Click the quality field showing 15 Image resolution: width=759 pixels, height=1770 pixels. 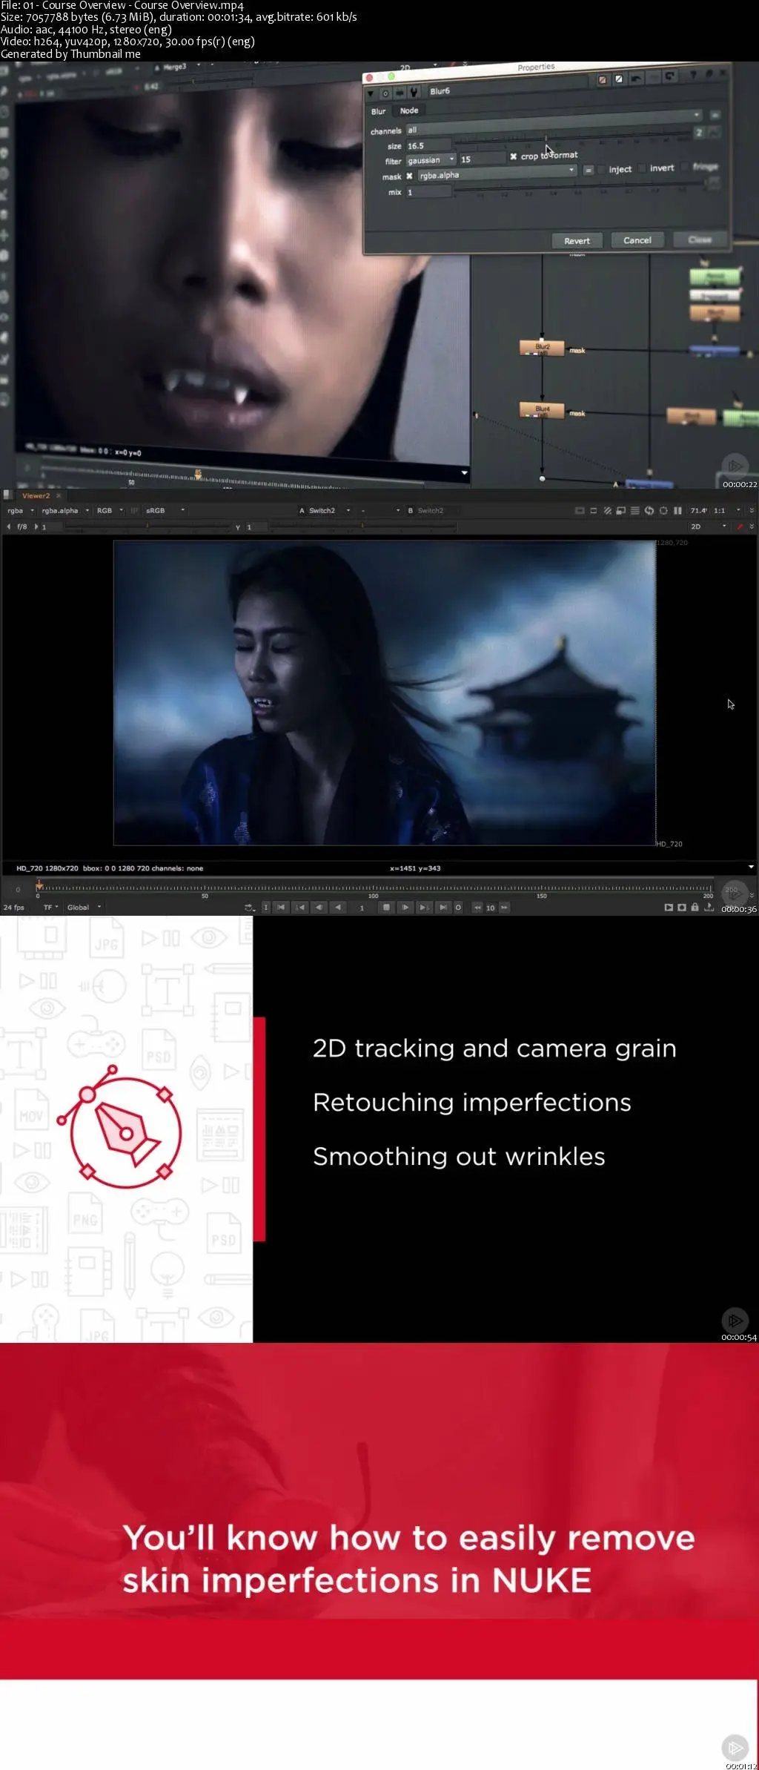pos(483,159)
